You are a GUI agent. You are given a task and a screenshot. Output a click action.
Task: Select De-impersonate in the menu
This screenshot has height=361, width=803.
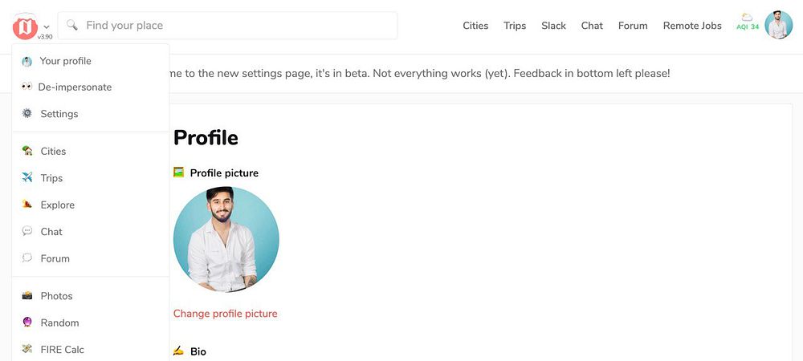pyautogui.click(x=75, y=87)
